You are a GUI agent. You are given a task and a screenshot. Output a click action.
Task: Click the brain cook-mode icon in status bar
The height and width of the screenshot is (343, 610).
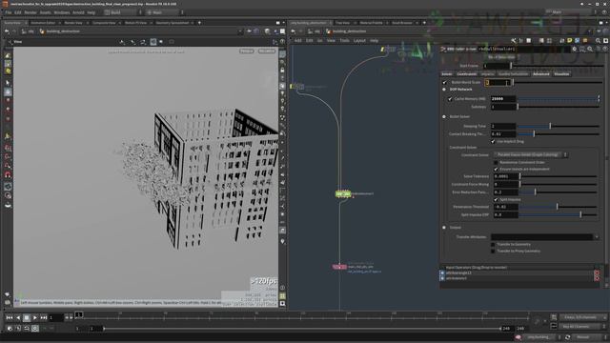click(518, 337)
